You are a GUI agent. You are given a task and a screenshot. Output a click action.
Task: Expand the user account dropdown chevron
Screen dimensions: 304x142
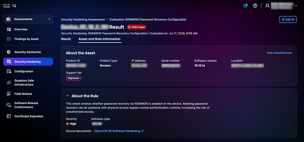tap(296, 5)
